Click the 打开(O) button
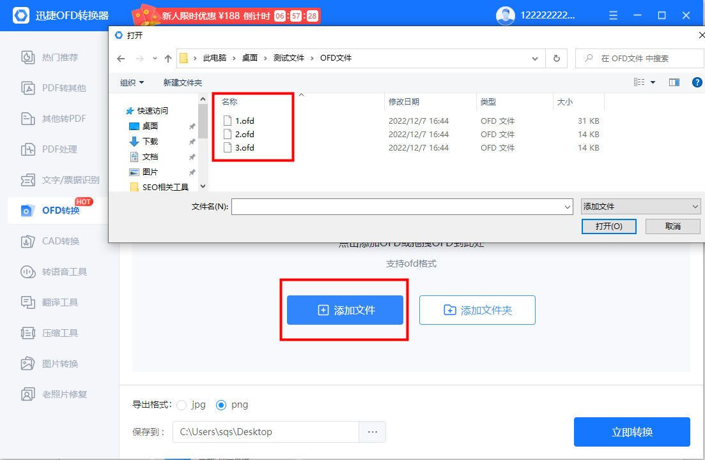 pyautogui.click(x=608, y=226)
